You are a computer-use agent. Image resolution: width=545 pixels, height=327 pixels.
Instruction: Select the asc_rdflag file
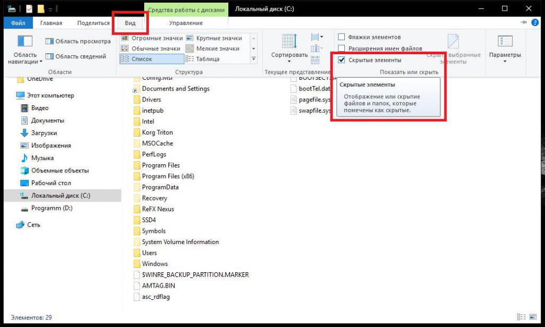click(x=152, y=297)
